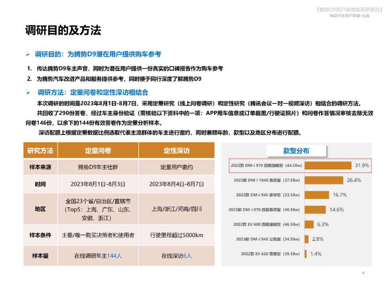Image resolution: width=390 pixels, height=292 pixels.
Task: Expand the 地区 table row
Action: pyautogui.click(x=40, y=209)
